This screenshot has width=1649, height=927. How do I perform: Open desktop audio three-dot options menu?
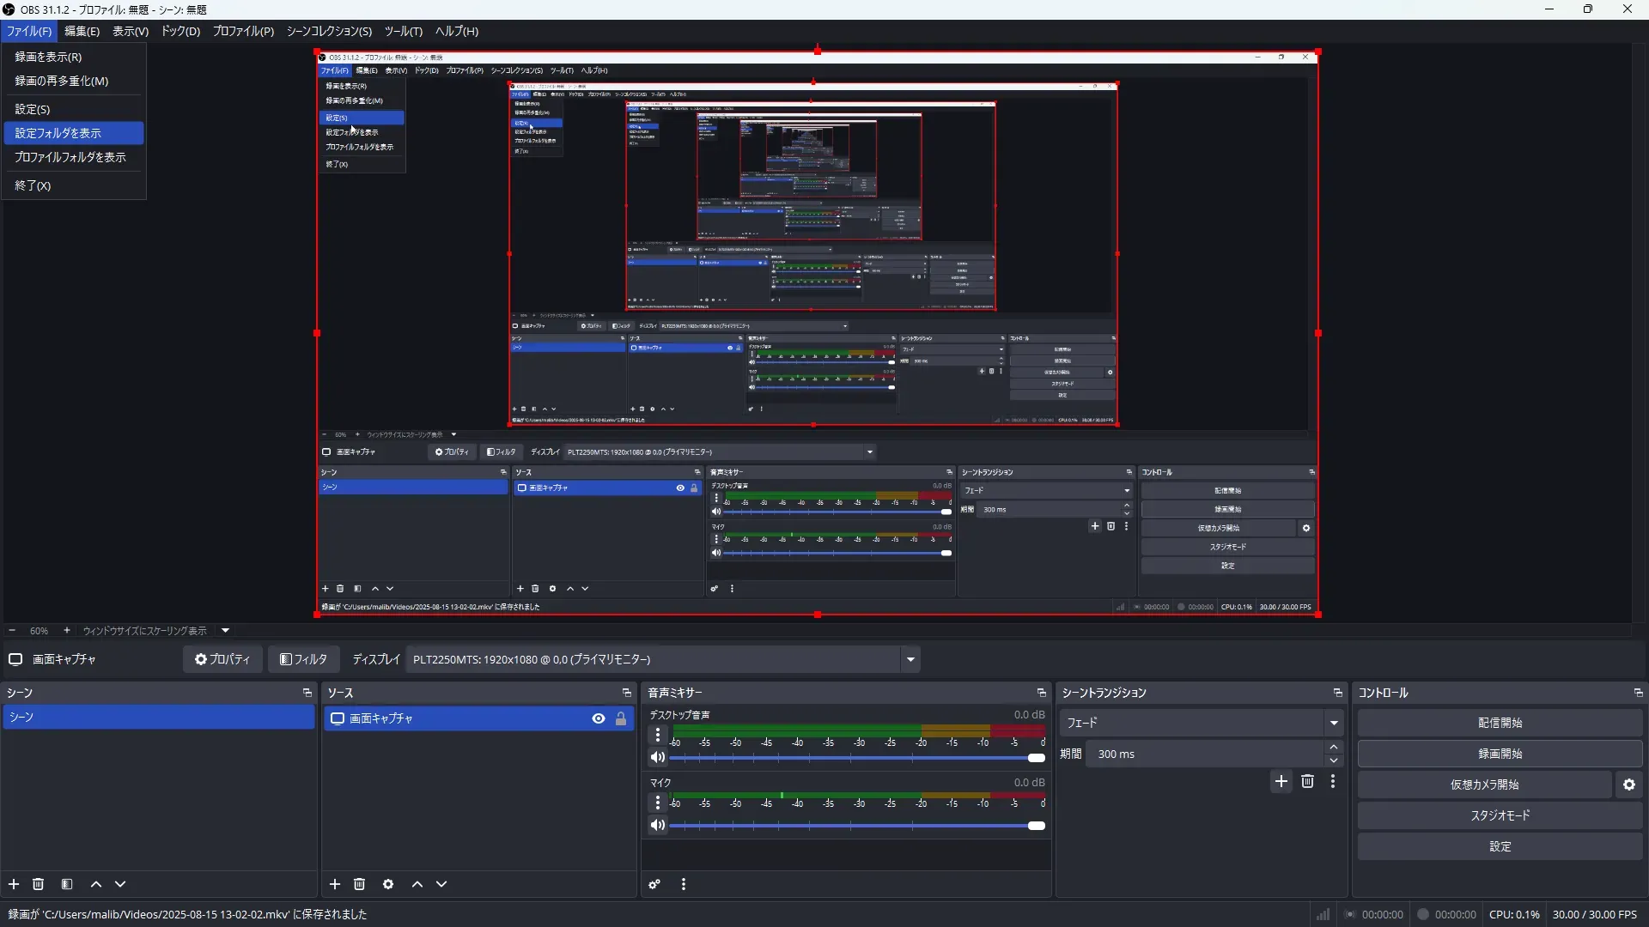[658, 736]
